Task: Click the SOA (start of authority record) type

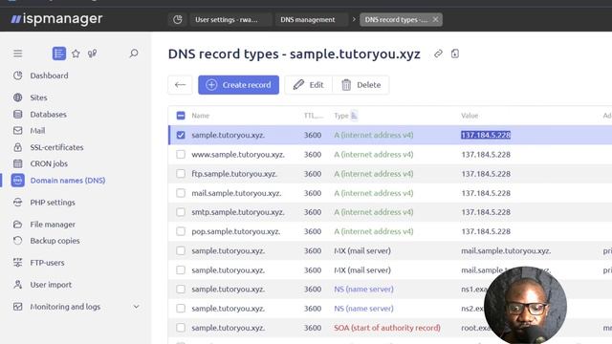Action: (x=386, y=328)
